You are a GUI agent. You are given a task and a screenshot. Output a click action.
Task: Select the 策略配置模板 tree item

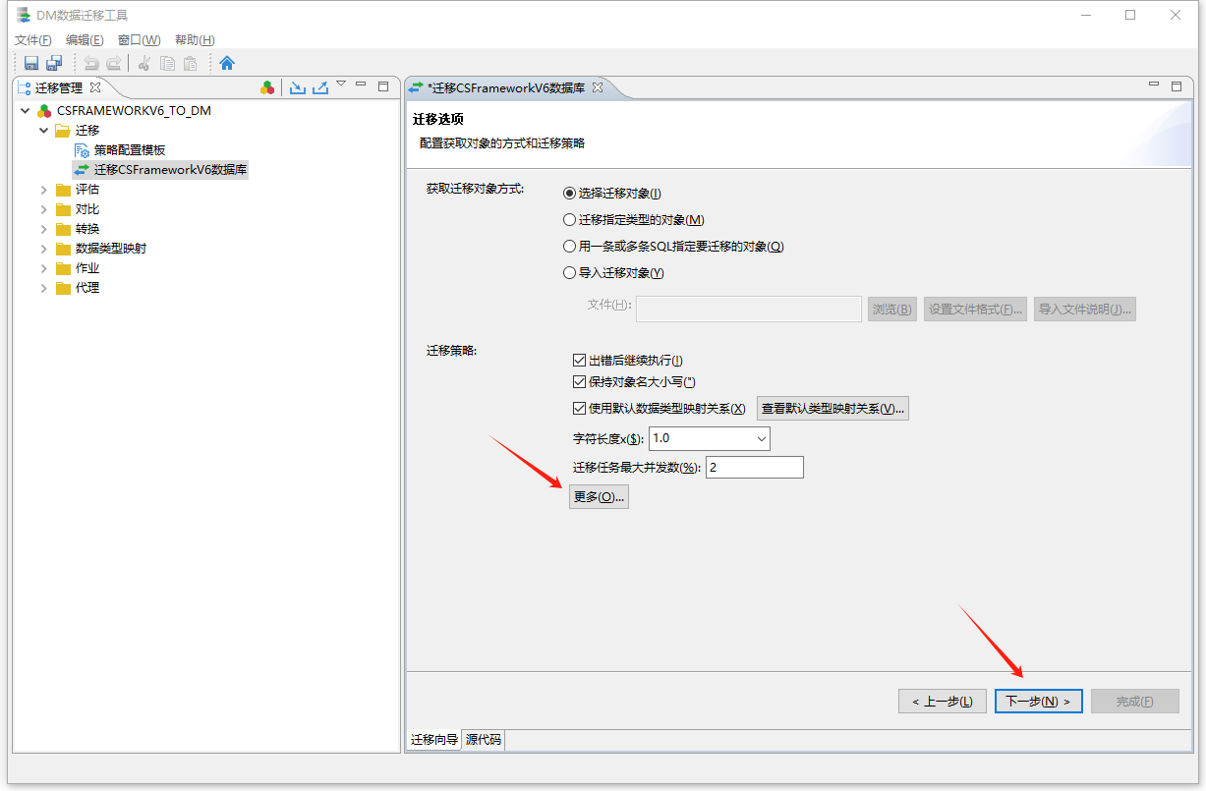tap(130, 150)
